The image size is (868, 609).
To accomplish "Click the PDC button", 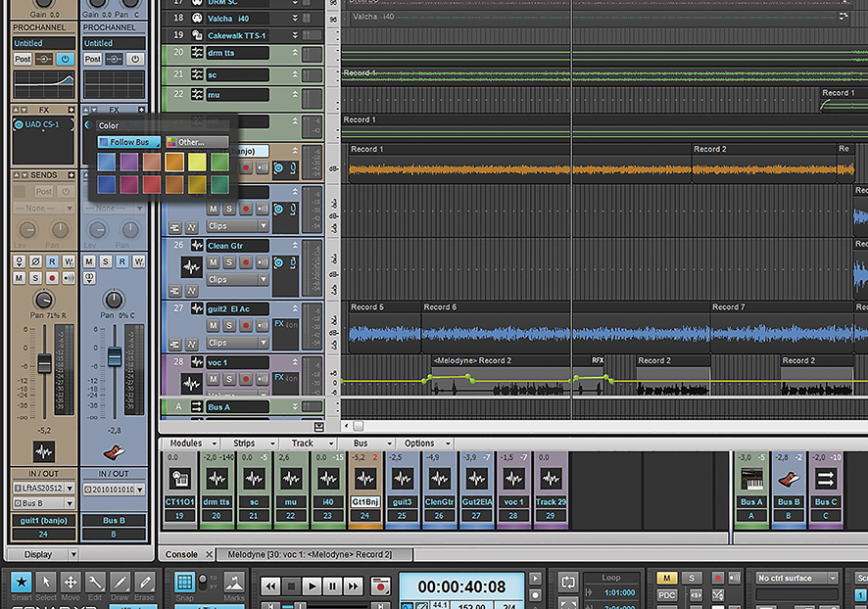I will click(x=667, y=595).
